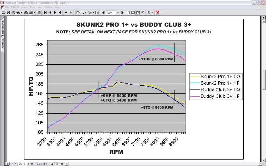Open the Bookmarks side tab
266x166 pixels.
[3, 27]
